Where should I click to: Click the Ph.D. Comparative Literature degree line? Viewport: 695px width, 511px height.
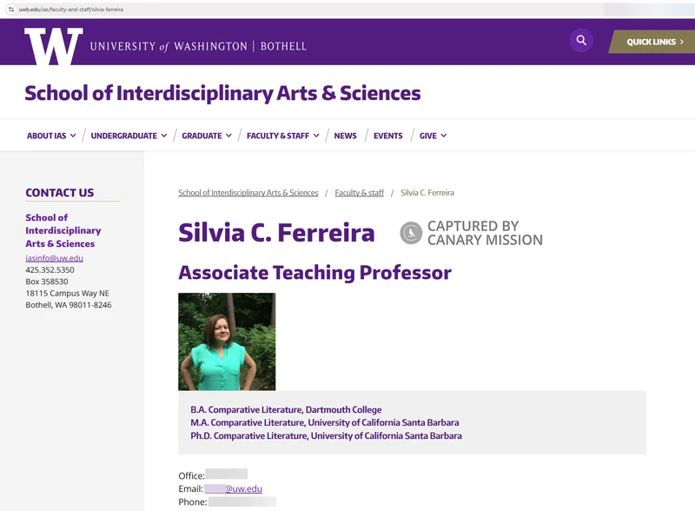327,435
